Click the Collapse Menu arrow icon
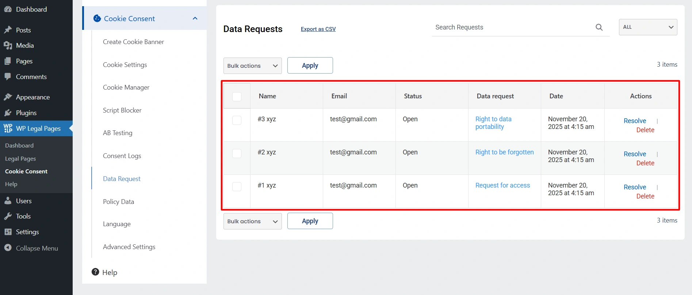Image resolution: width=692 pixels, height=295 pixels. tap(8, 248)
